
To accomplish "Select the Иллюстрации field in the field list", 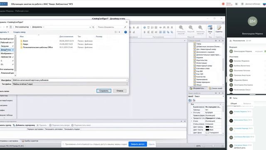I will point(202,63).
